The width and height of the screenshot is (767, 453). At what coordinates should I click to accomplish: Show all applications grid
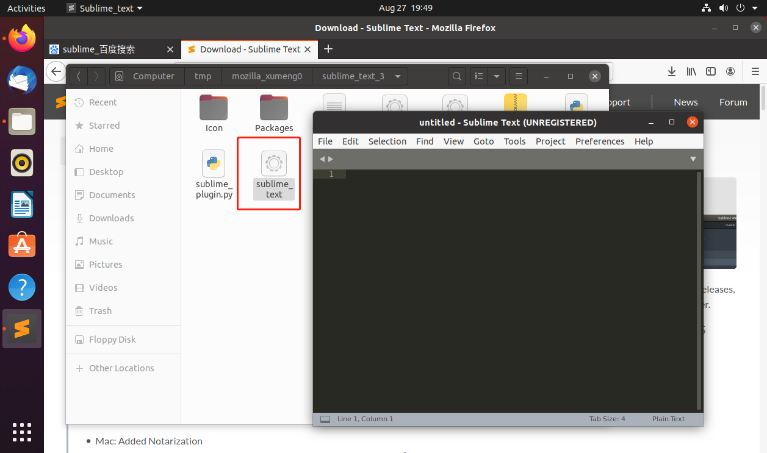pyautogui.click(x=22, y=432)
